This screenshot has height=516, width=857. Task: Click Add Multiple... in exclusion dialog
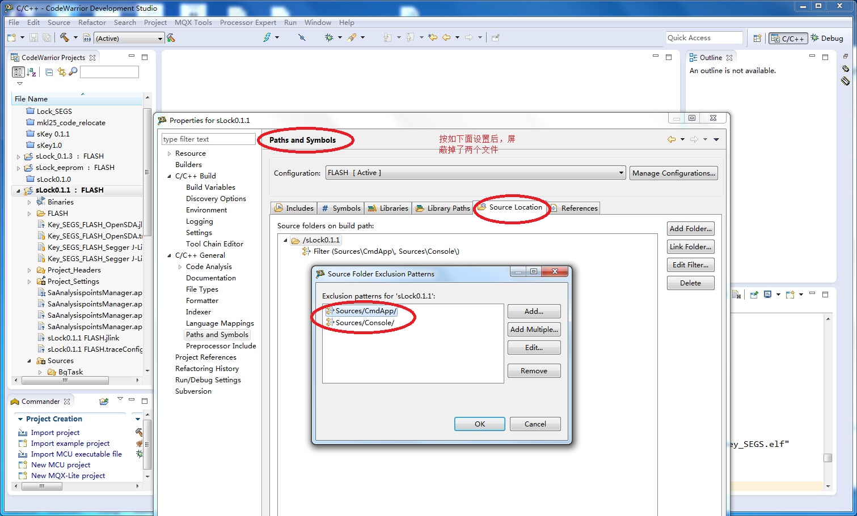tap(534, 330)
